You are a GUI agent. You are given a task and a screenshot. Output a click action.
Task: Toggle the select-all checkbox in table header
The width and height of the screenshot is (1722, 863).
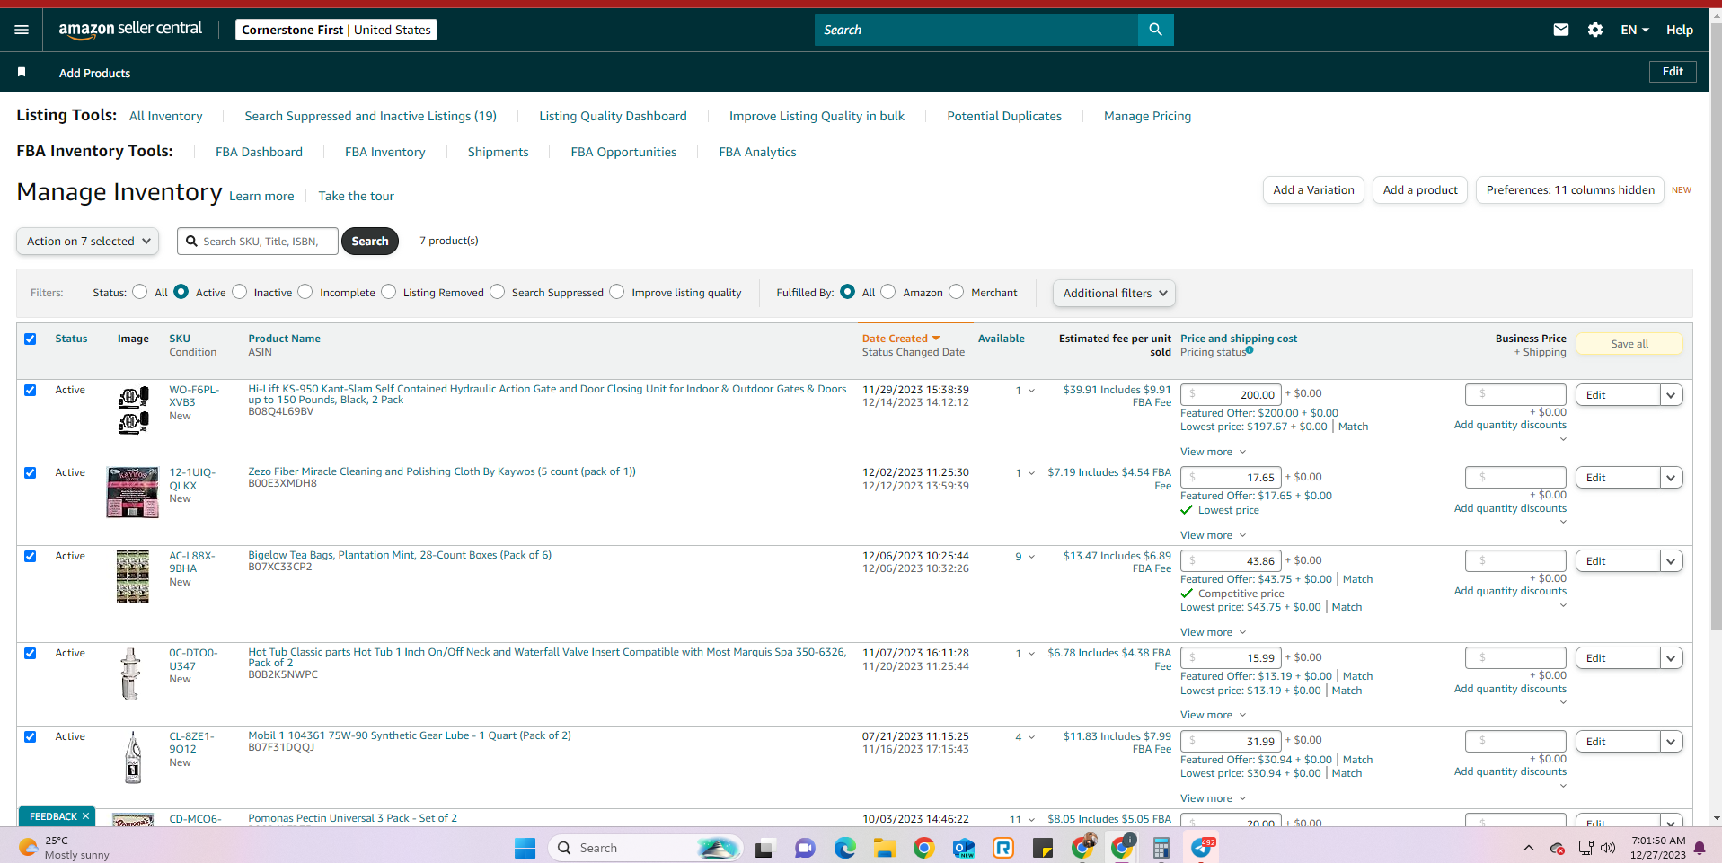[x=31, y=339]
